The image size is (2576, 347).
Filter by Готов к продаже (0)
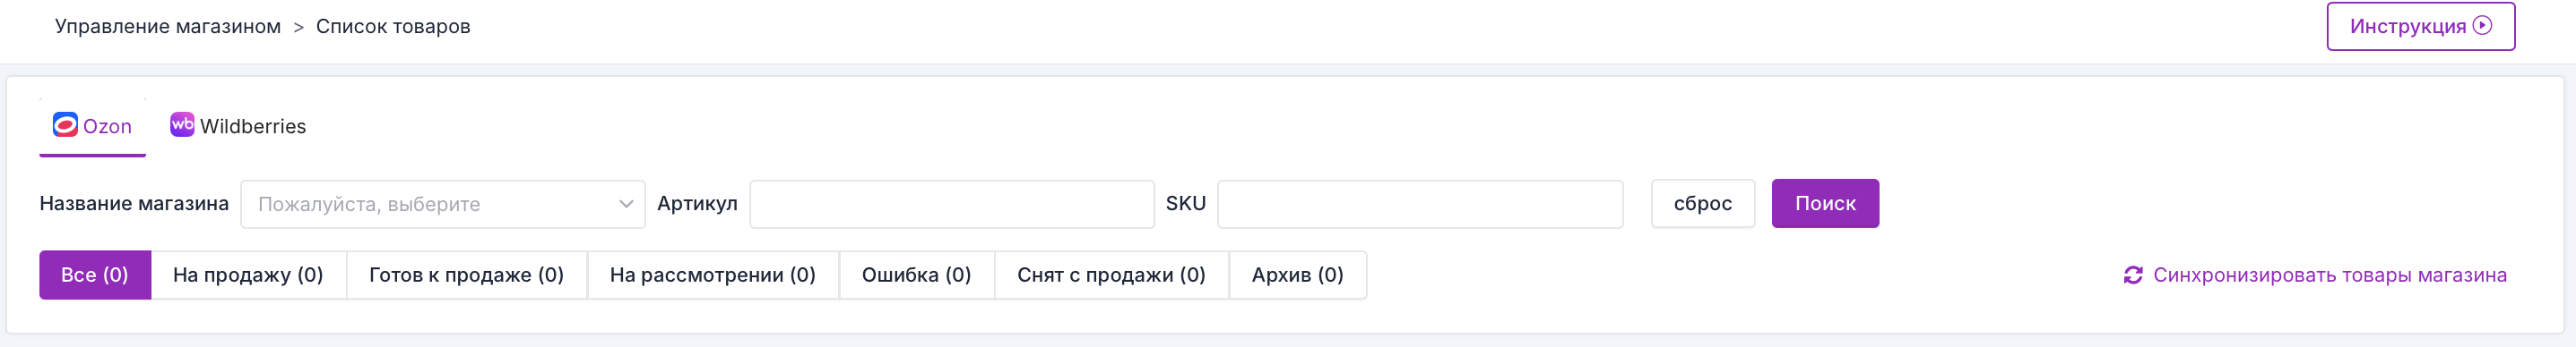coord(466,275)
